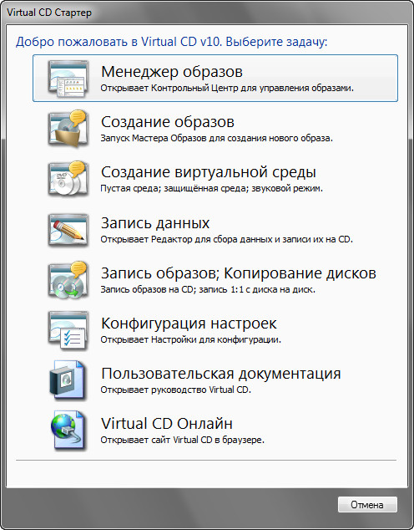Click the Virtual CD Онлайн globe icon
The image size is (414, 530).
68,431
